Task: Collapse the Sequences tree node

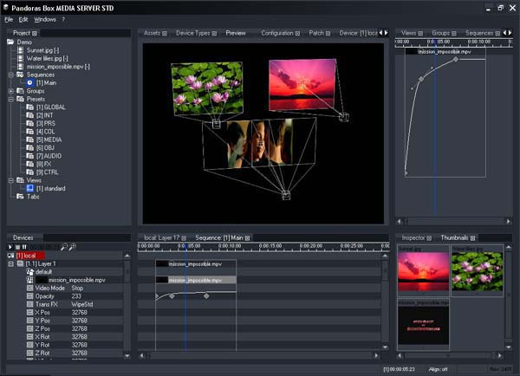Action: (10, 75)
